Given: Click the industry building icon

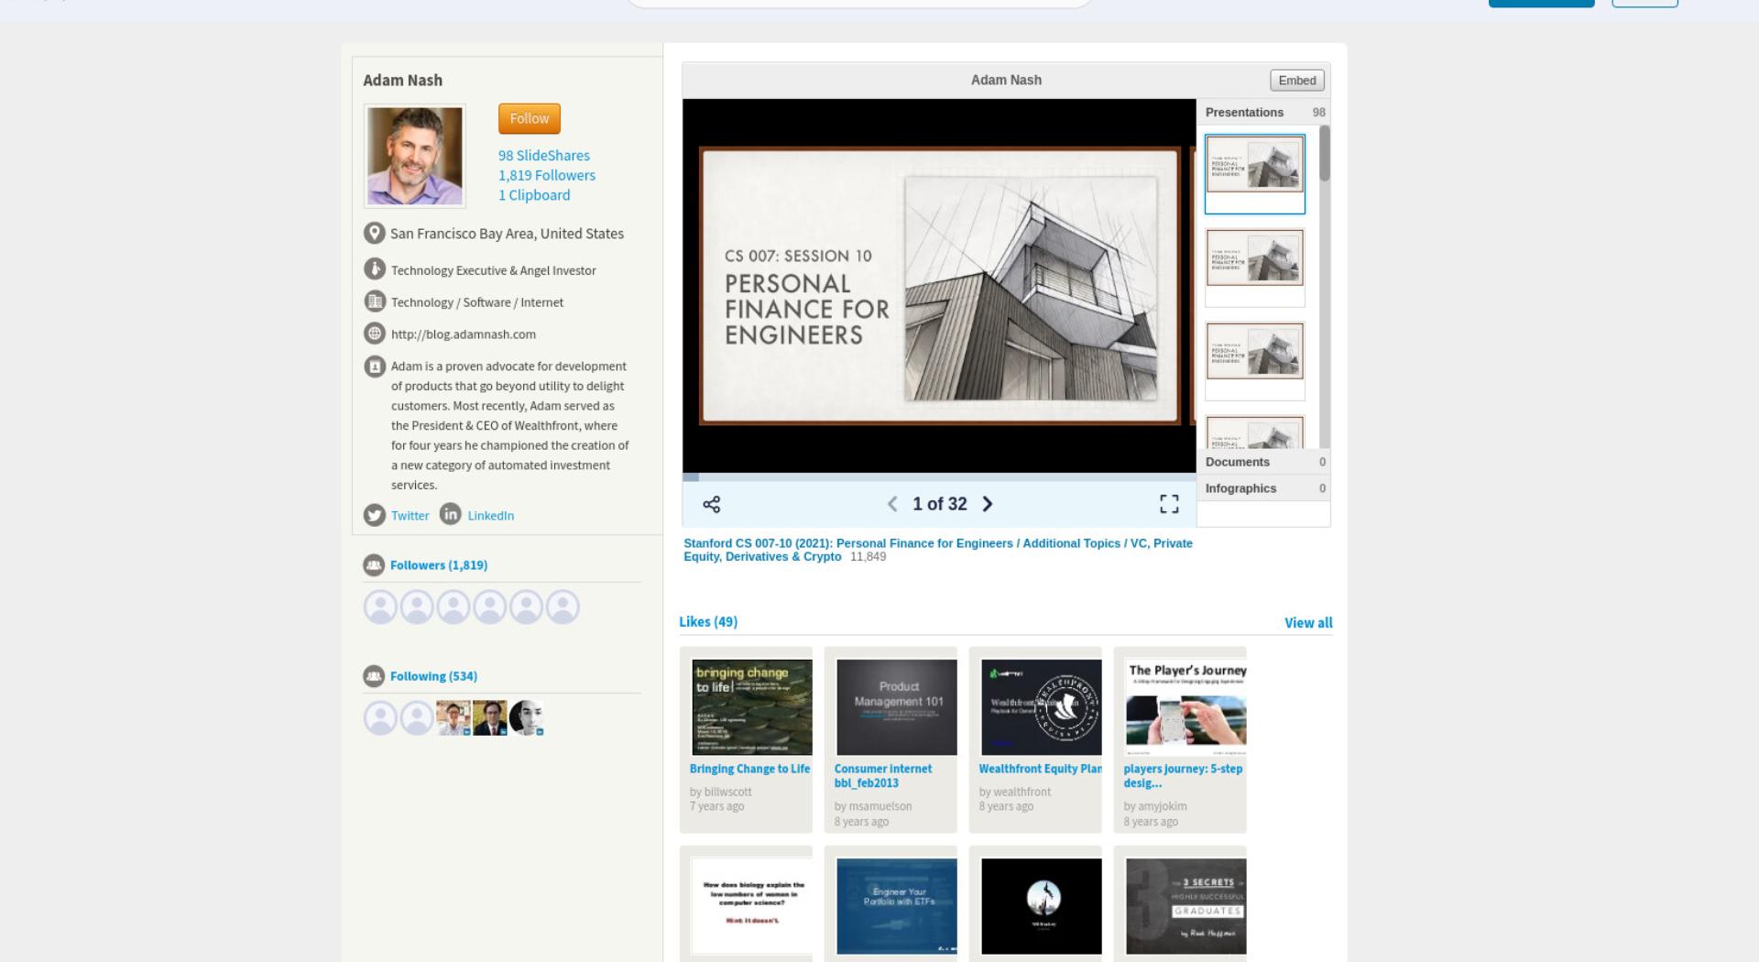Looking at the screenshot, I should pyautogui.click(x=374, y=301).
